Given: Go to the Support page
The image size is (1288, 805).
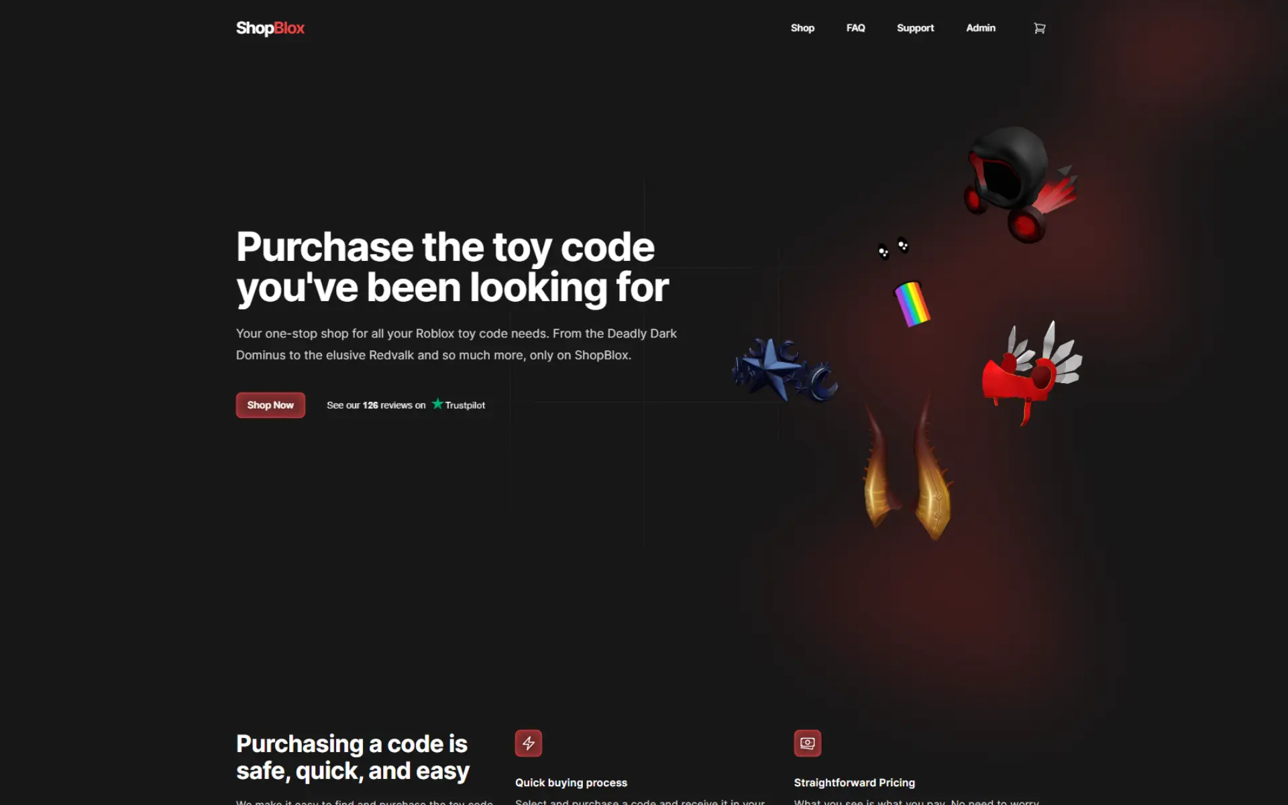Looking at the screenshot, I should pos(915,28).
